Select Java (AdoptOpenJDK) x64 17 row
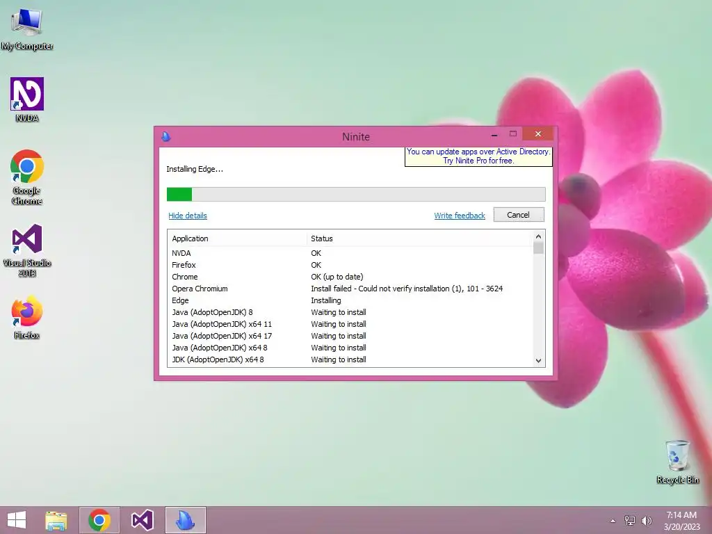This screenshot has width=712, height=534. 350,336
